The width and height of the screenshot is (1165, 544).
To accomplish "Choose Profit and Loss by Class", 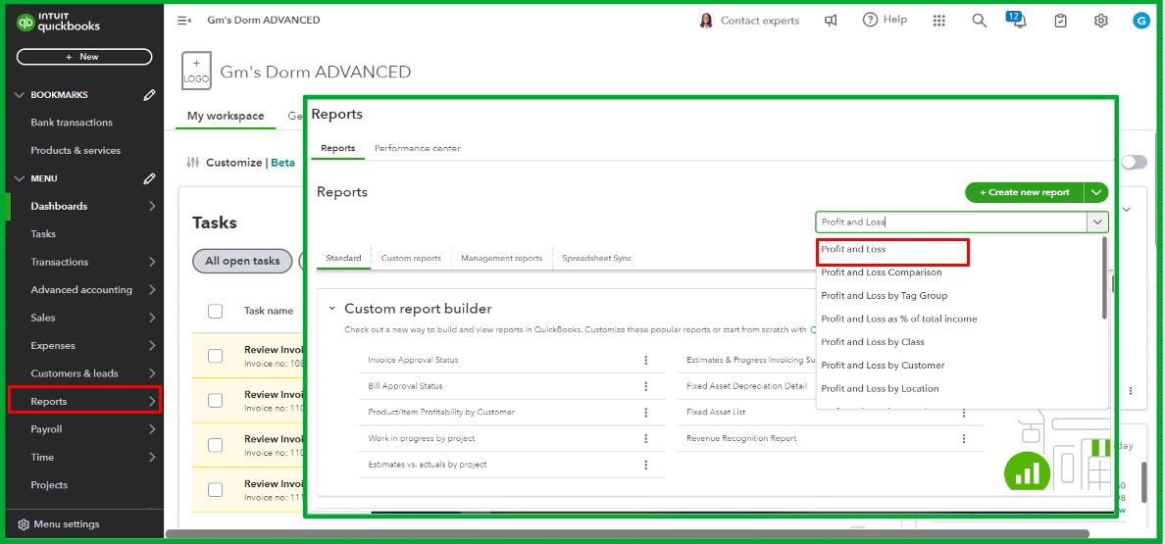I will (872, 342).
